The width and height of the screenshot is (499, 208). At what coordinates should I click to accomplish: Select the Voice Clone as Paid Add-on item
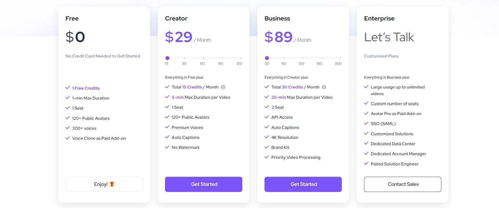99,138
